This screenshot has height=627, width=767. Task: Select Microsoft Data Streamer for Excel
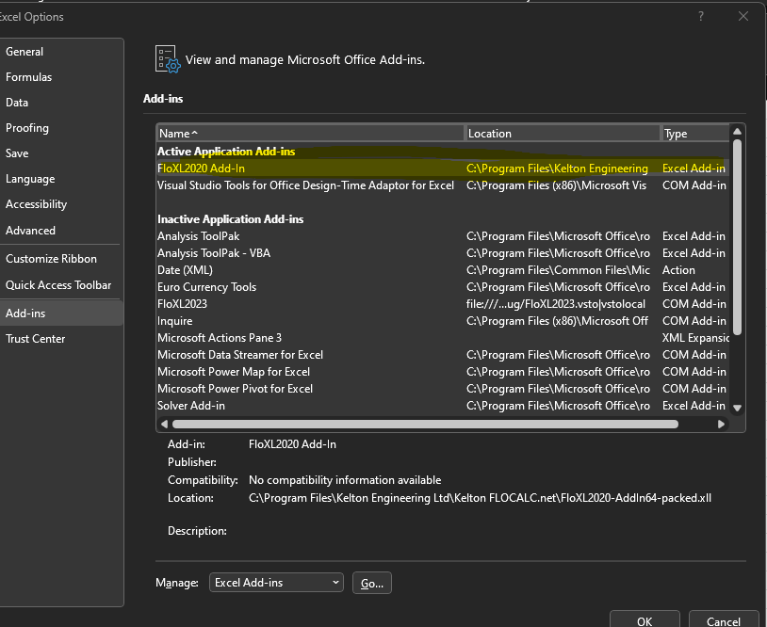[x=442, y=355]
